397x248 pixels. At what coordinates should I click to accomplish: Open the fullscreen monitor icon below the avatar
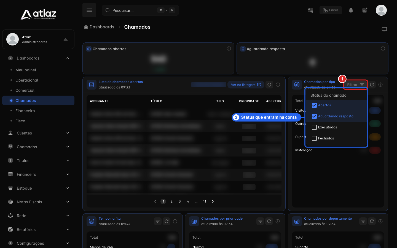(384, 29)
